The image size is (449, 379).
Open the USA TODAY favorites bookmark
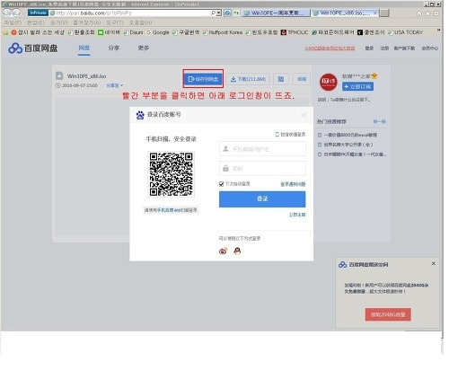click(x=405, y=32)
